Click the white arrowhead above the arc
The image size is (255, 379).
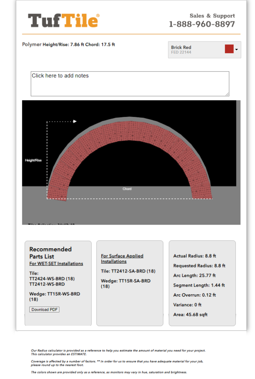75,121
